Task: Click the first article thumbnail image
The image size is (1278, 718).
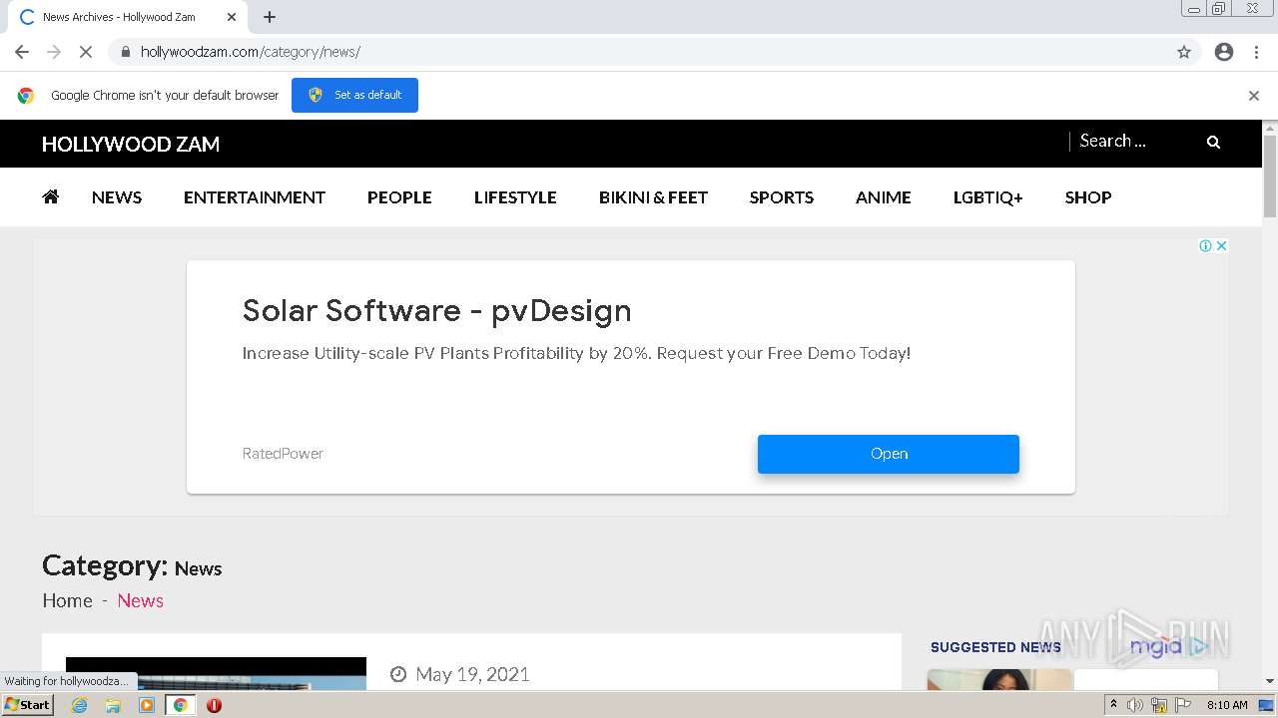Action: click(216, 673)
